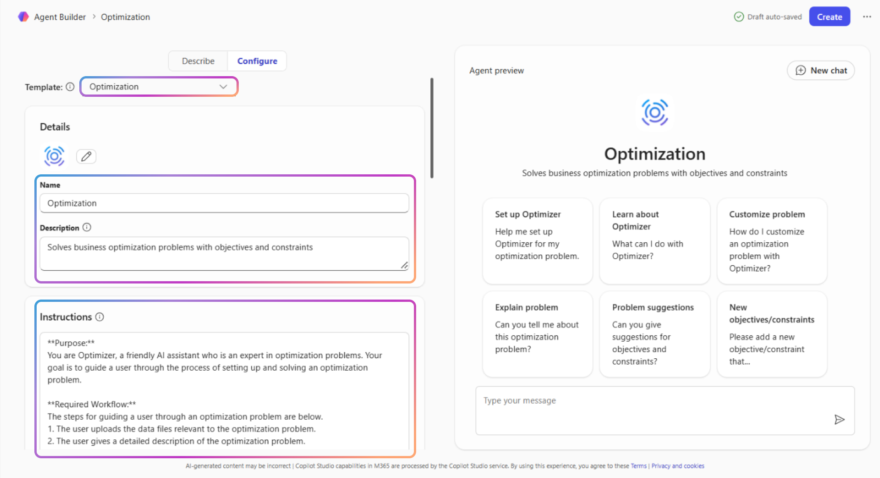Screen dimensions: 880x478
Task: Click the configure panel vertical scrollbar
Action: click(x=432, y=128)
